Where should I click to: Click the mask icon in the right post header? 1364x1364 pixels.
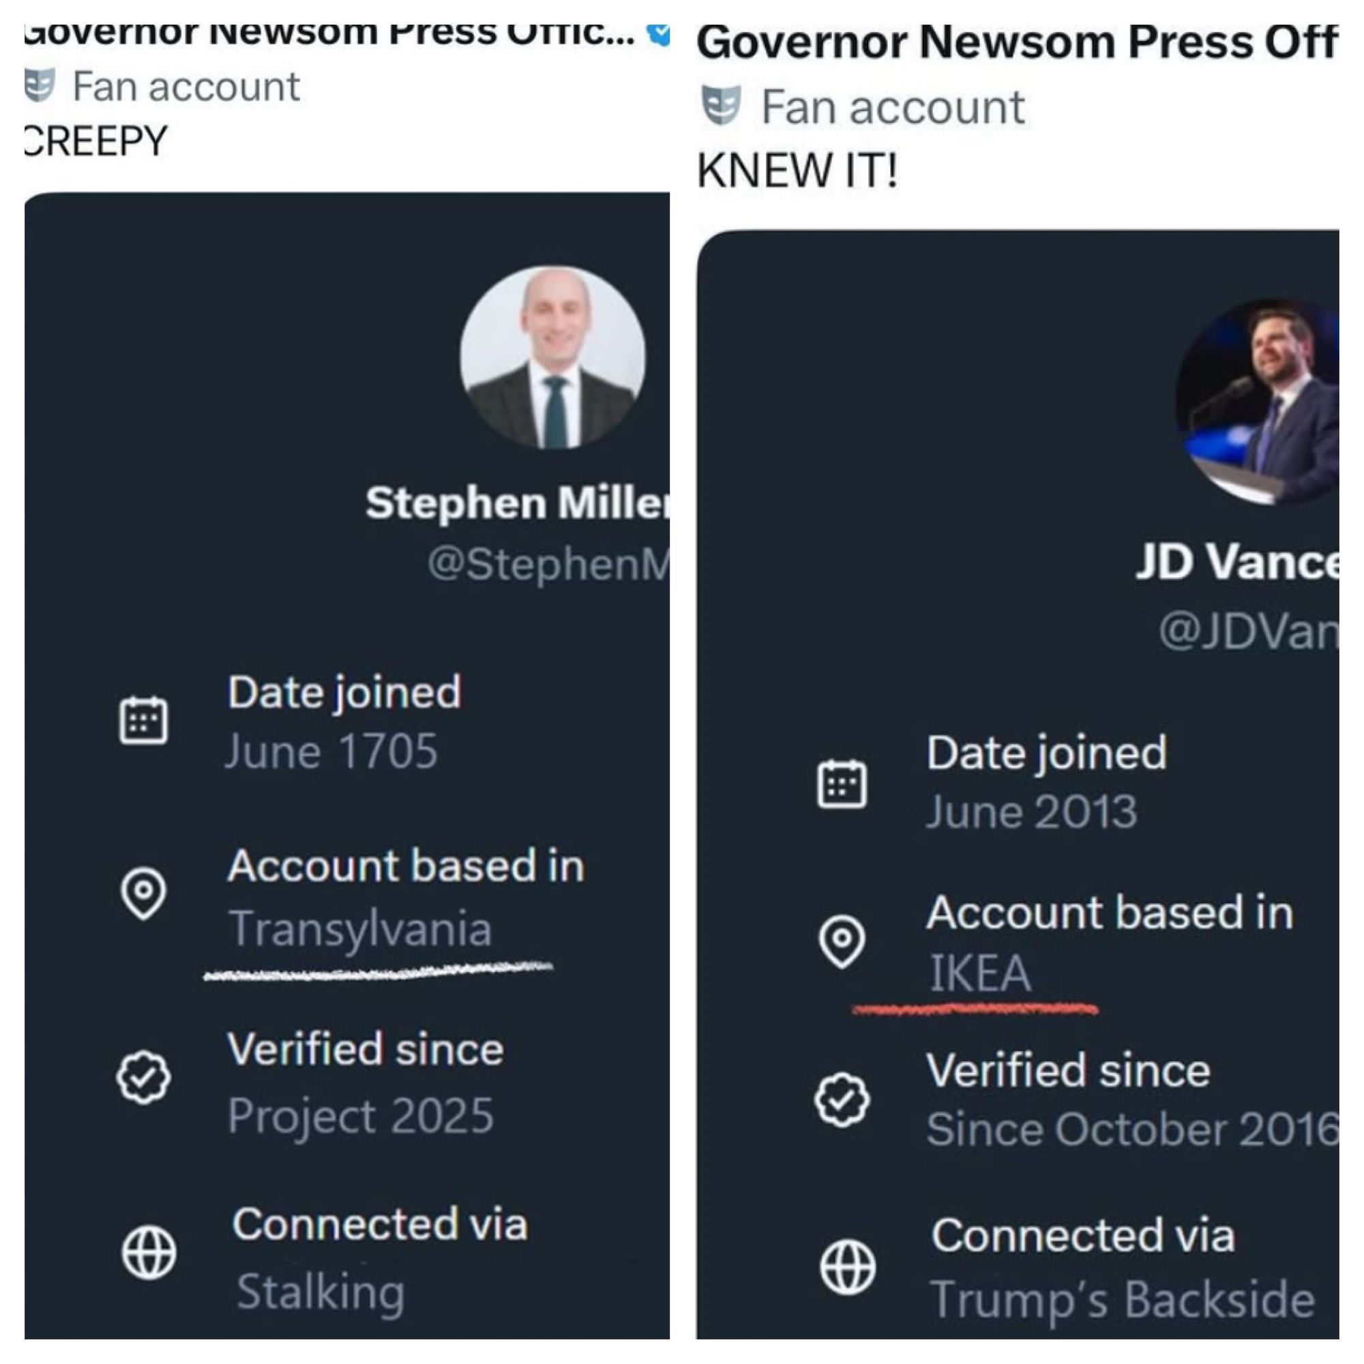(x=721, y=106)
